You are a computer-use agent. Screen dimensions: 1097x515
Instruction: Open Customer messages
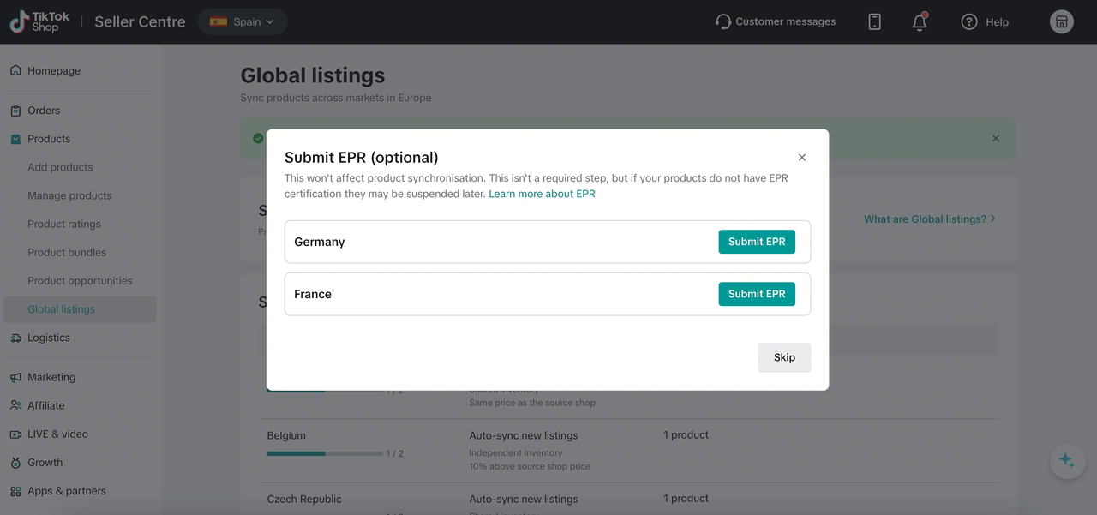click(x=776, y=22)
